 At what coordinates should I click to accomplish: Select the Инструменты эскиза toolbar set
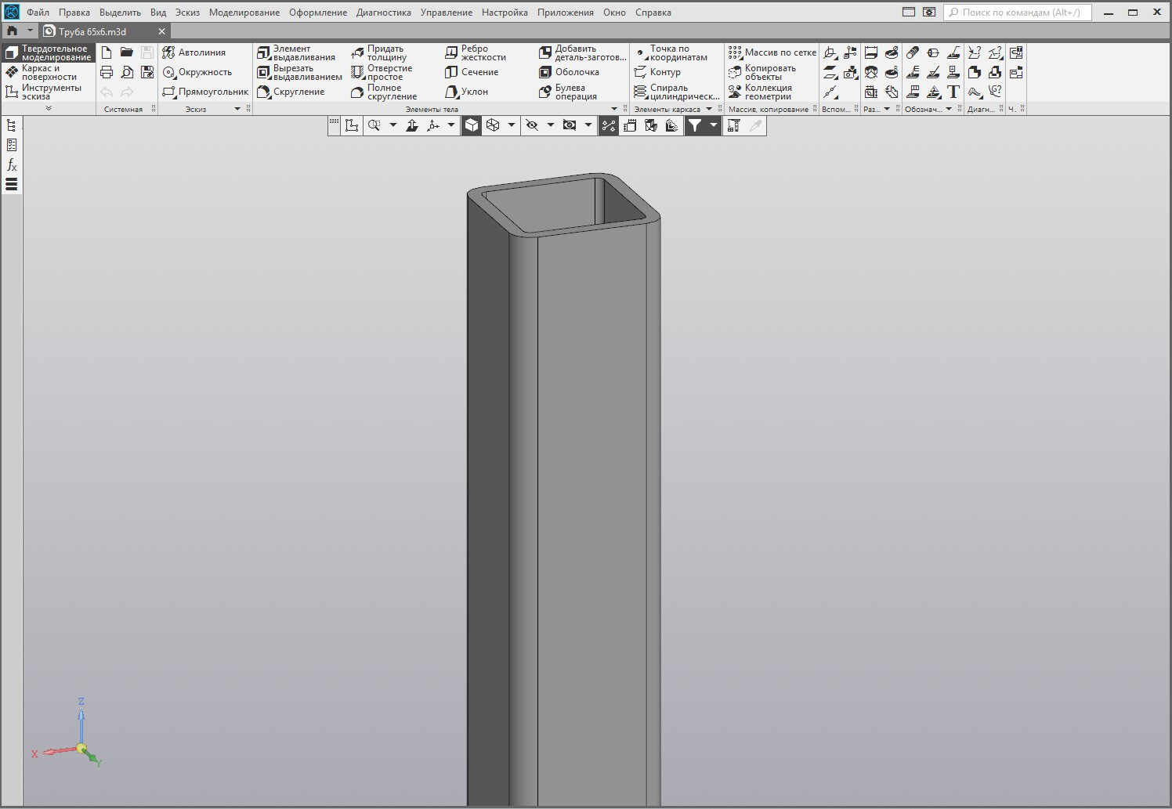(x=49, y=92)
